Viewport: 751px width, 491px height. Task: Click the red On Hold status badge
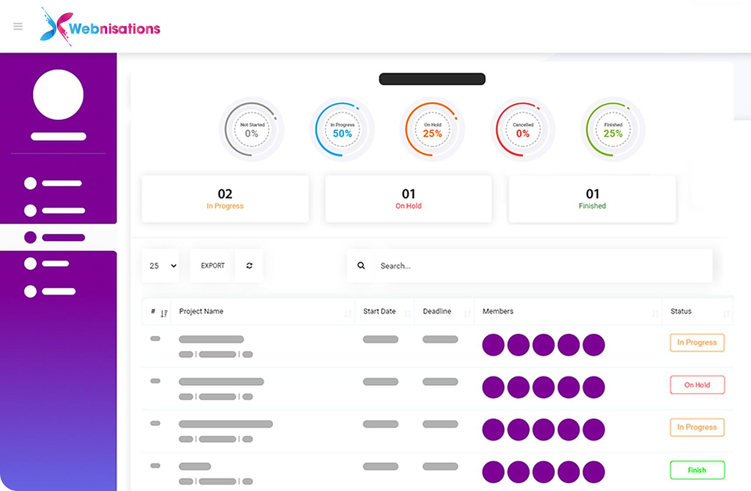coord(697,385)
